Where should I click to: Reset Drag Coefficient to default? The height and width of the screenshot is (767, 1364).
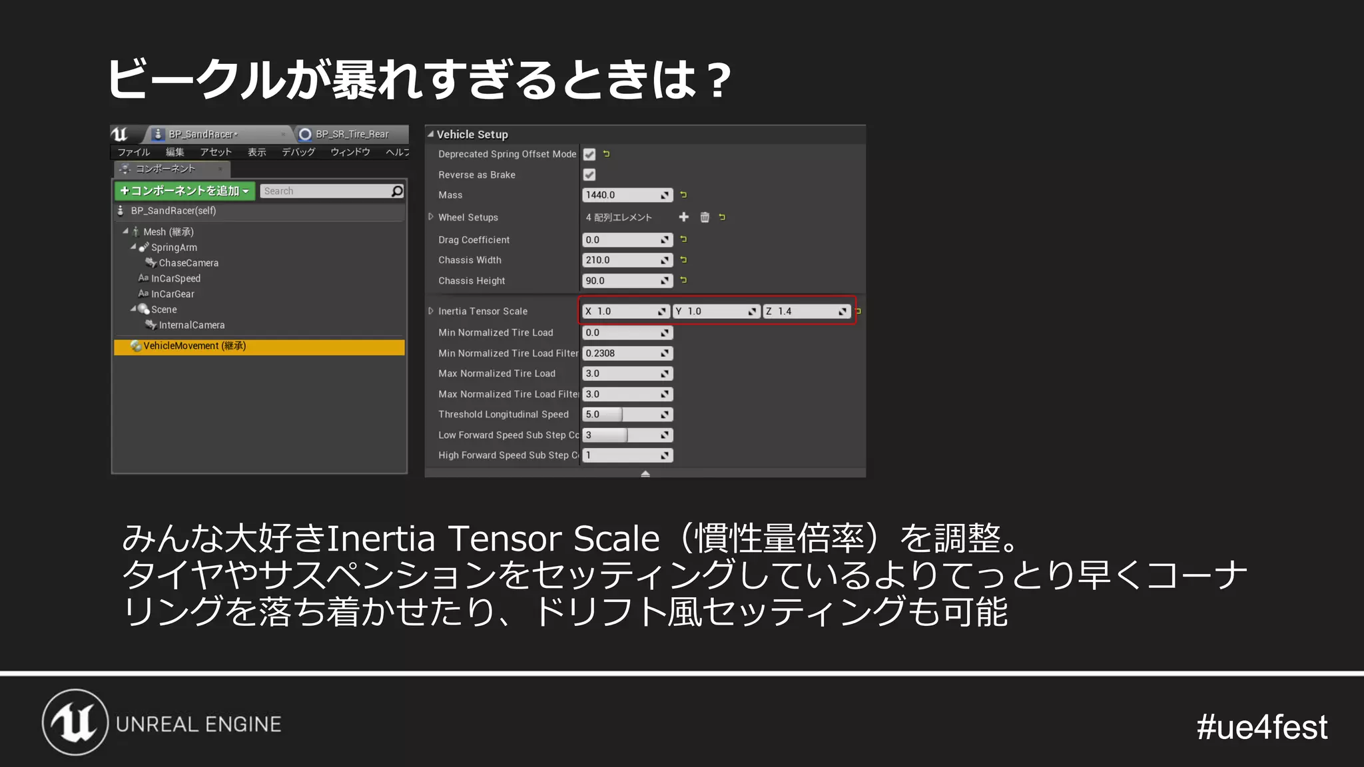coord(683,239)
